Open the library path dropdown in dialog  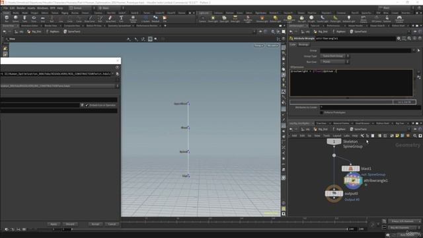(113, 73)
